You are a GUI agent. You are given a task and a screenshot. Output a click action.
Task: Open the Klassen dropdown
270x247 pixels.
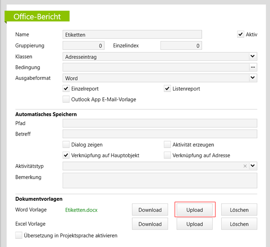point(253,56)
